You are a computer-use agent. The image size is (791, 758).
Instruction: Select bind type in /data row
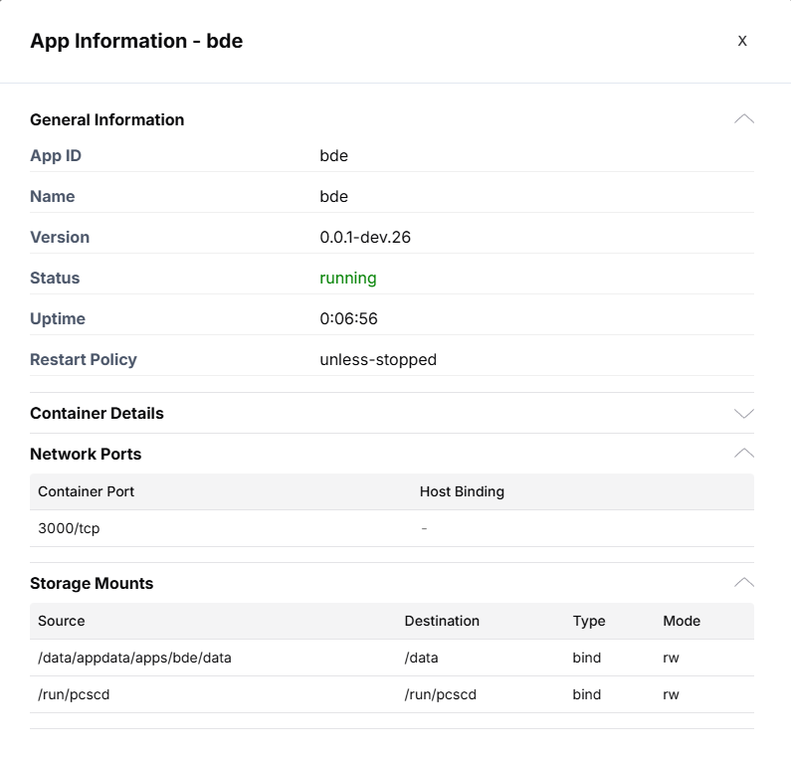click(587, 659)
